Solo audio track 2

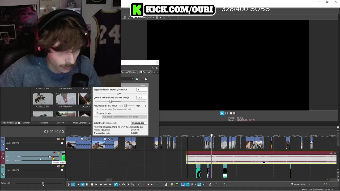click(59, 153)
